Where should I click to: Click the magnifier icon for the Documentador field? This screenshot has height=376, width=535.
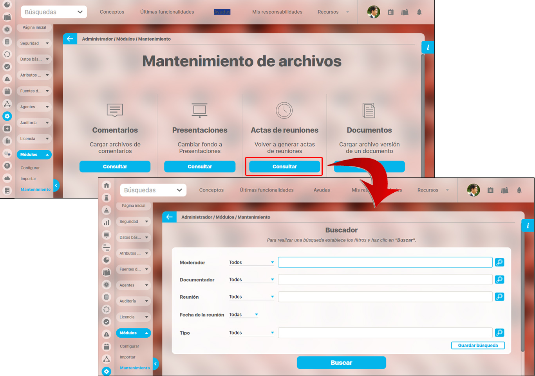(x=499, y=279)
